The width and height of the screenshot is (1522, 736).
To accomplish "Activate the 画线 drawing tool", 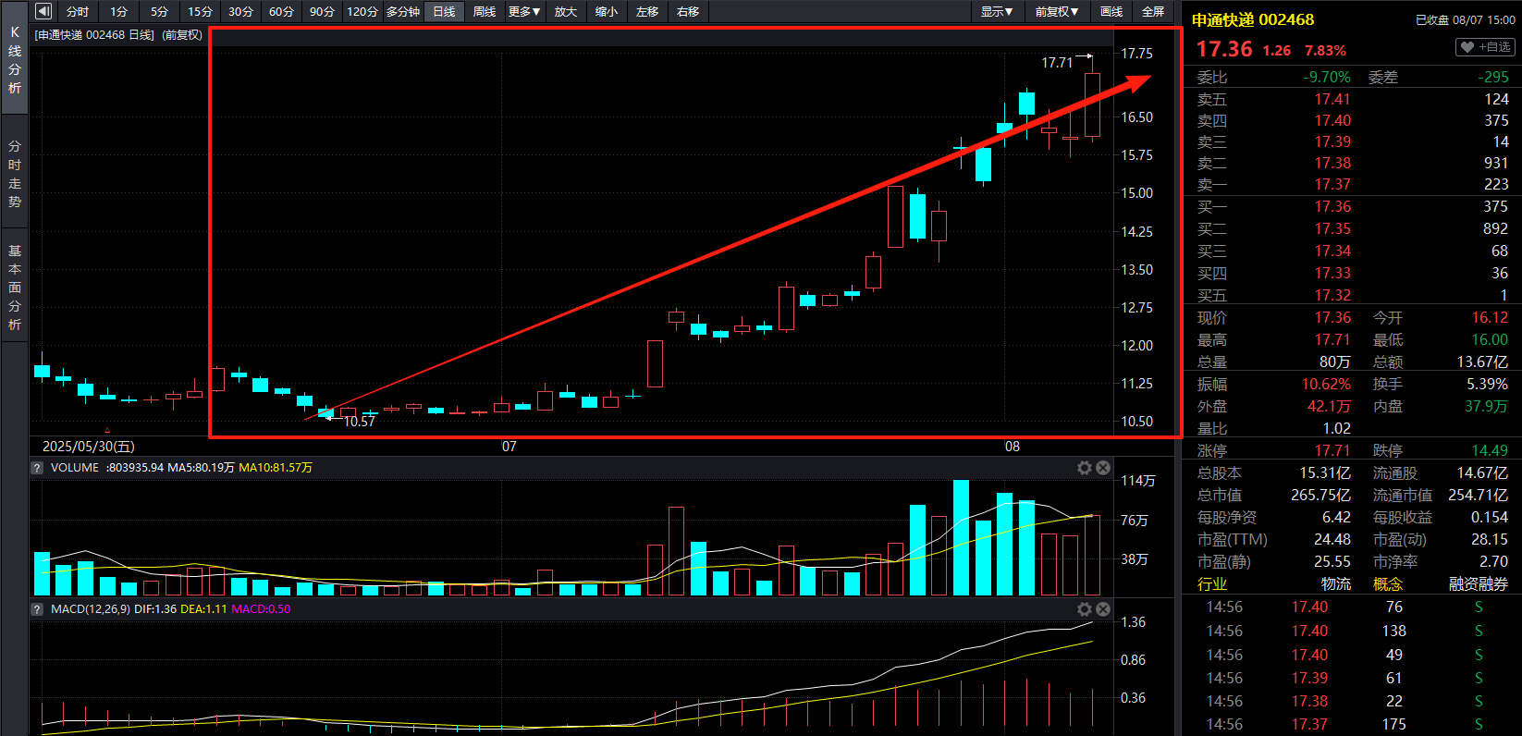I will (x=1111, y=11).
